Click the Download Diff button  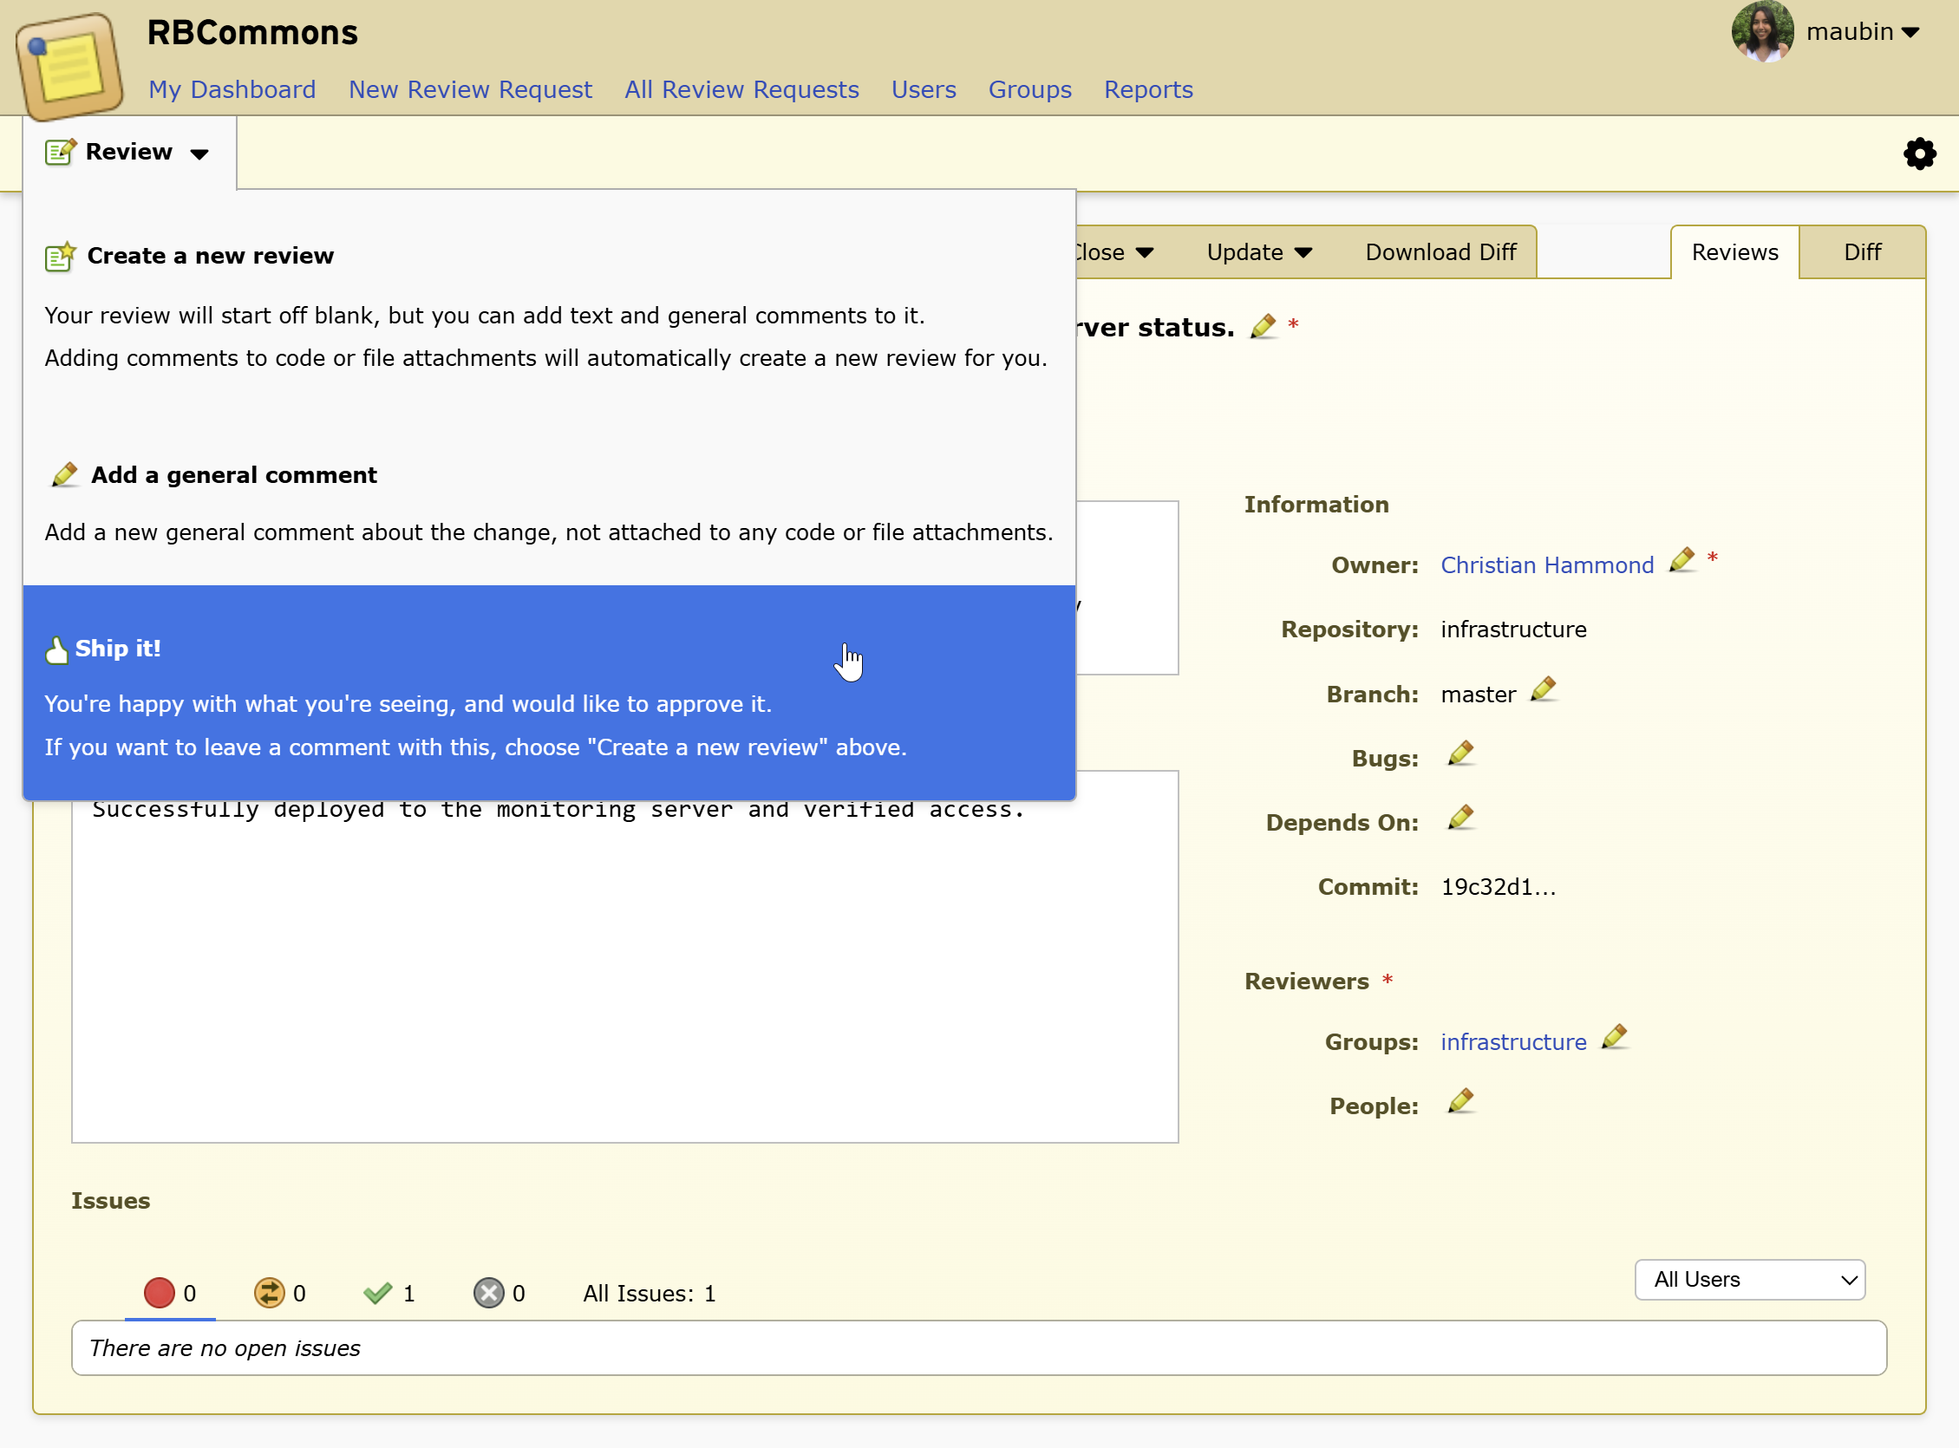click(1440, 252)
